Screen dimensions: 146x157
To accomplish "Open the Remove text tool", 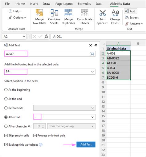I will (134, 24).
